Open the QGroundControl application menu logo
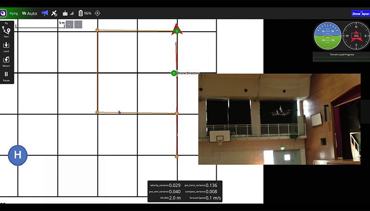The height and width of the screenshot is (211, 370). tap(3, 13)
